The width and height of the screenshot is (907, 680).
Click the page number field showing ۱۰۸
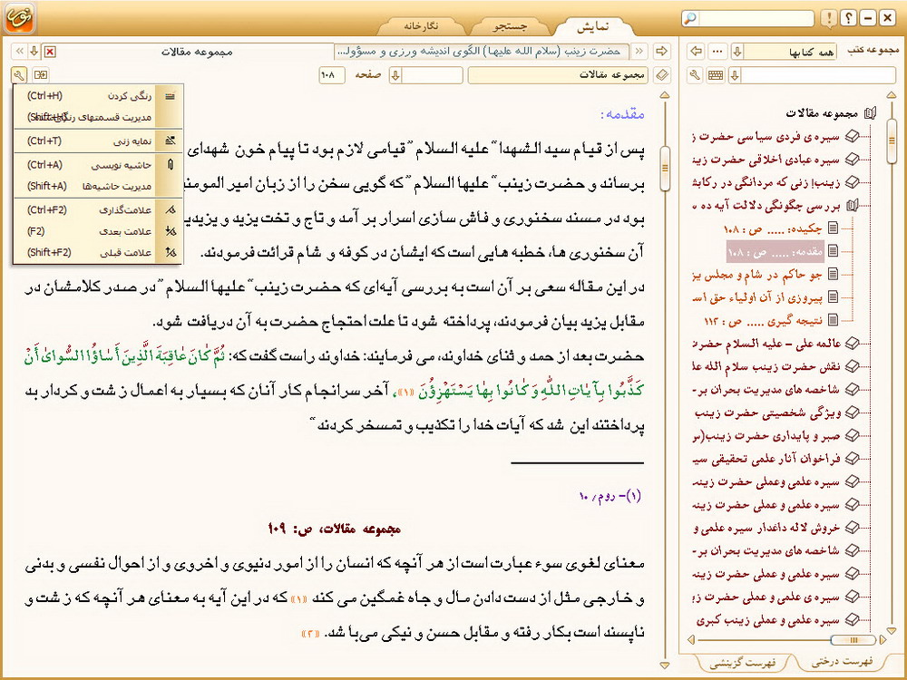[x=332, y=74]
